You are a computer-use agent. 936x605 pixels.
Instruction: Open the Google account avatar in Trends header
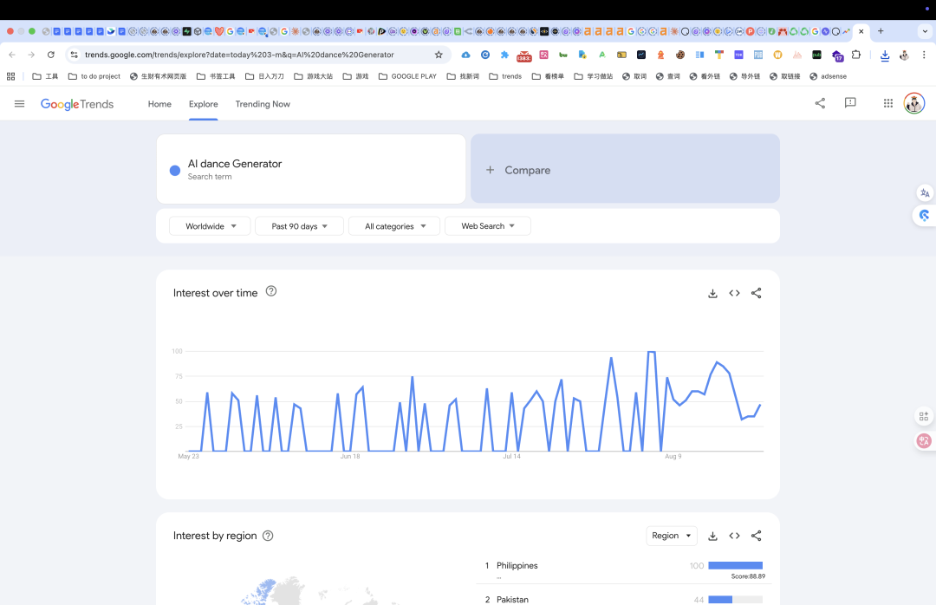(914, 103)
